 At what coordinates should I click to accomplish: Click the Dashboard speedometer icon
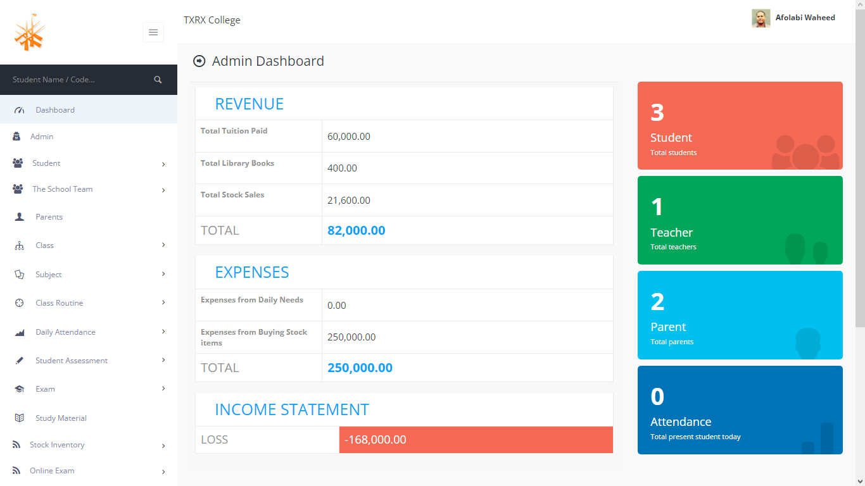point(19,110)
